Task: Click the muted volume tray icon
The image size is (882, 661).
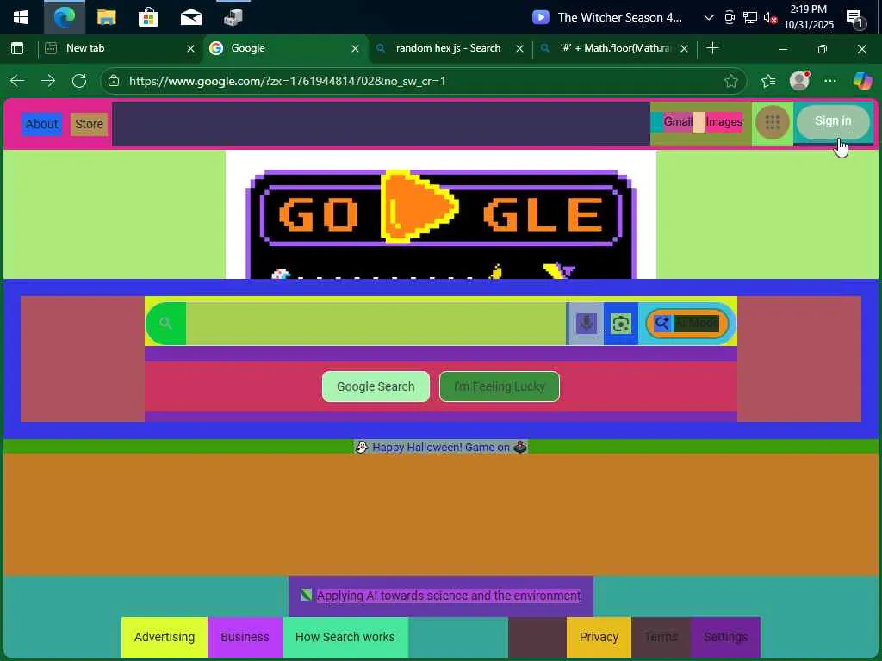Action: (x=770, y=18)
